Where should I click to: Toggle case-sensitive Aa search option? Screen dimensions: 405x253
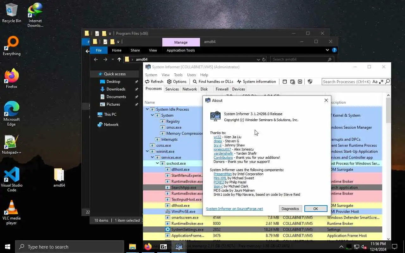point(375,82)
